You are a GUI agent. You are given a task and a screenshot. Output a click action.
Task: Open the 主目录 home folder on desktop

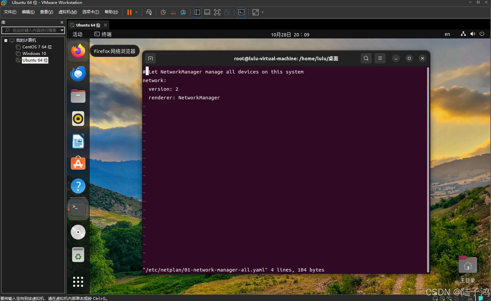[x=467, y=265]
